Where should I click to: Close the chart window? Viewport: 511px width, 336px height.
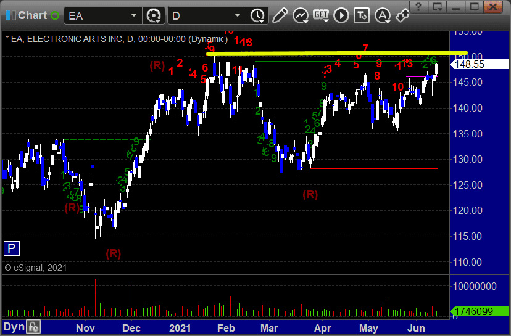tap(493, 6)
